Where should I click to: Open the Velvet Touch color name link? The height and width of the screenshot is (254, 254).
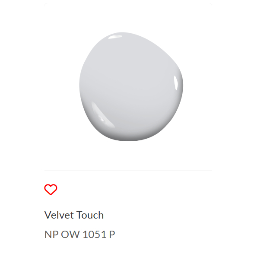74,215
